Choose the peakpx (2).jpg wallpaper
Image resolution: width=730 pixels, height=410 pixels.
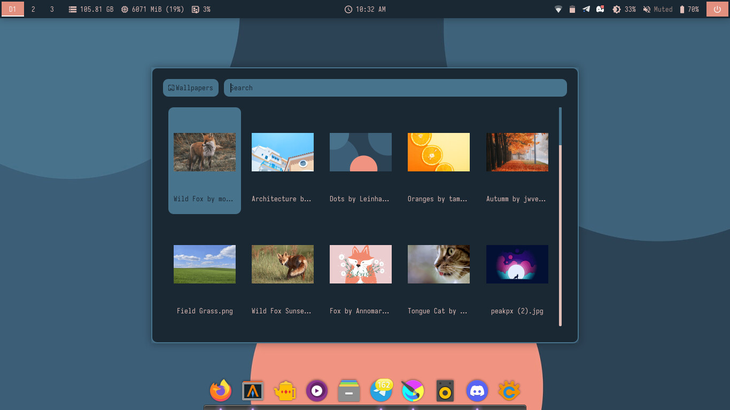(x=517, y=273)
